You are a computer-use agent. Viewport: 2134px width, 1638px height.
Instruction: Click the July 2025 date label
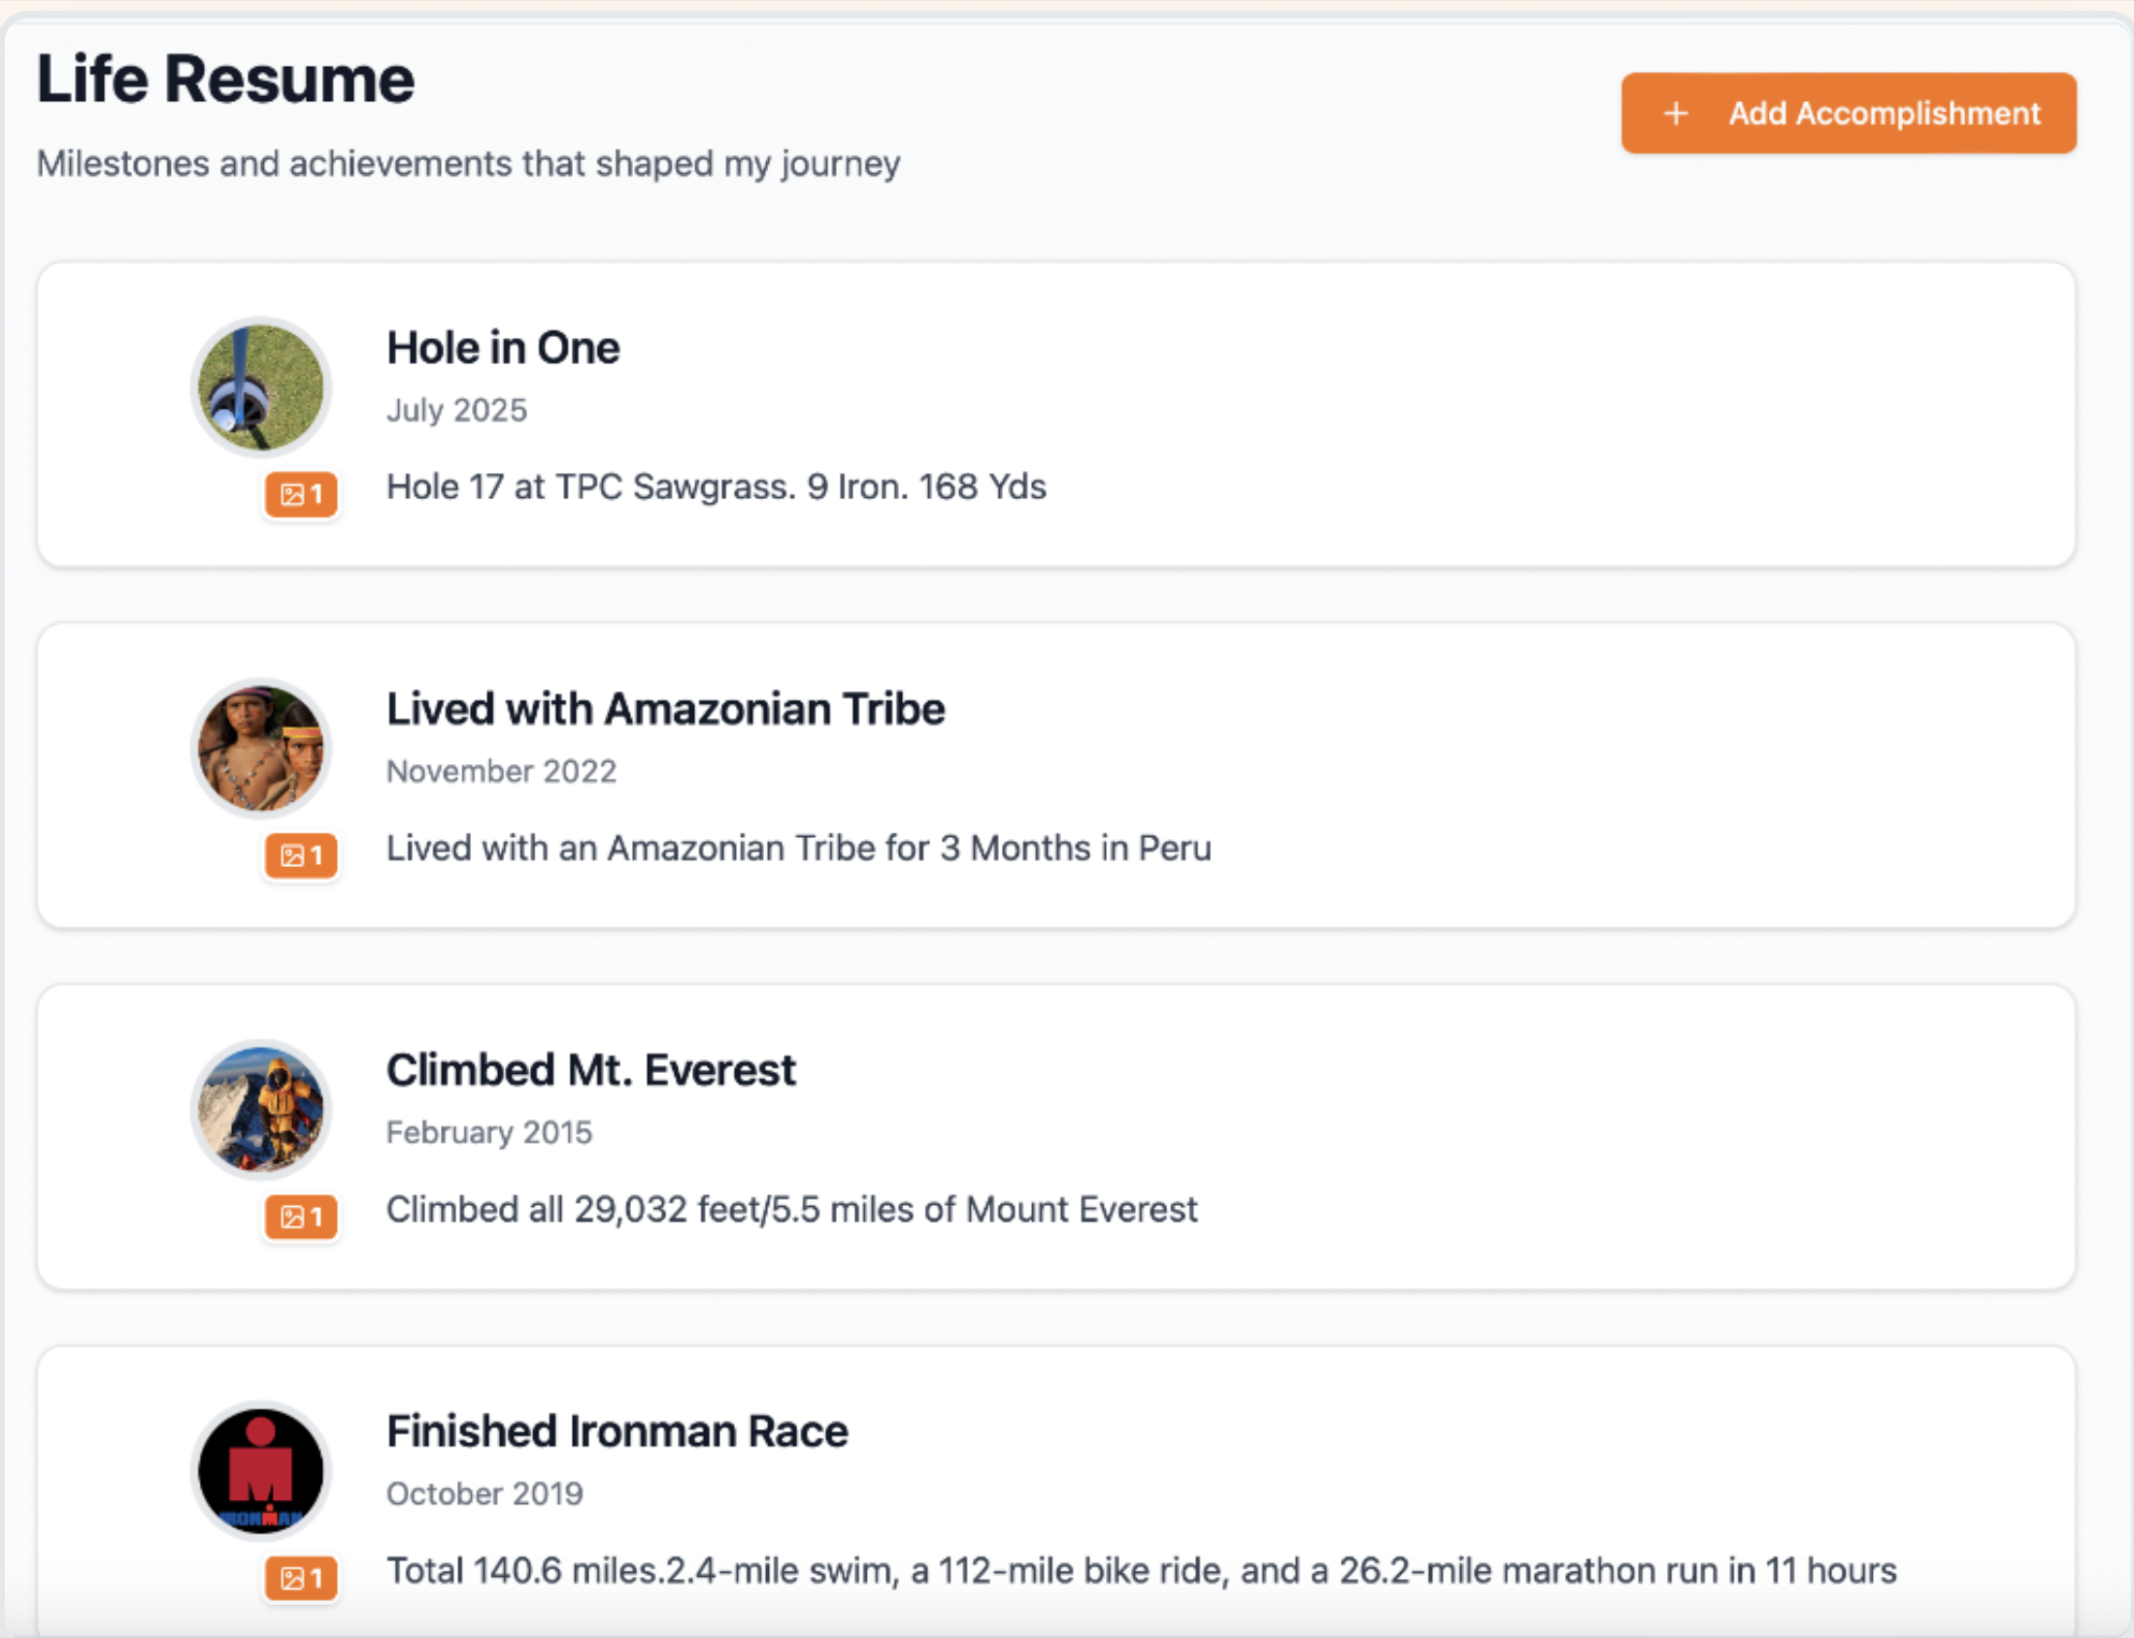(x=456, y=411)
